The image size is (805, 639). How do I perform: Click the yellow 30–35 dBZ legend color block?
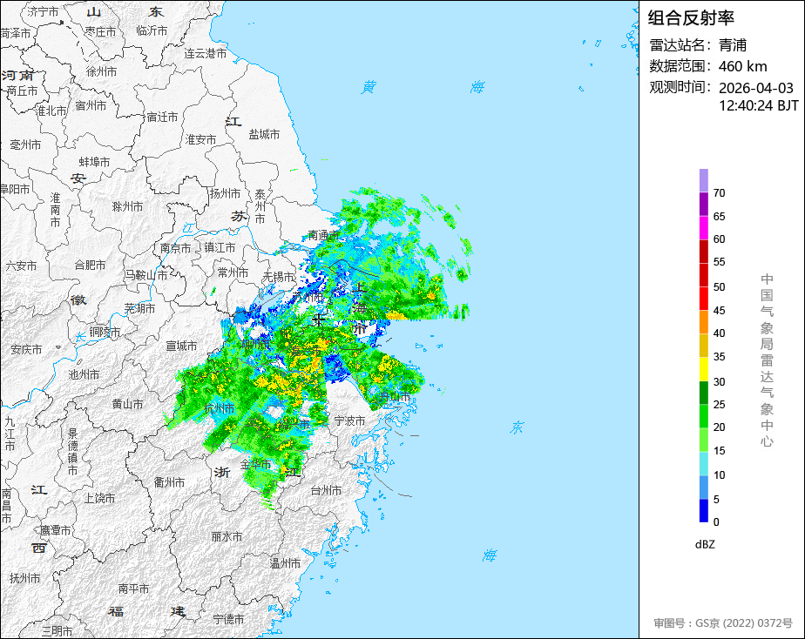(x=703, y=369)
